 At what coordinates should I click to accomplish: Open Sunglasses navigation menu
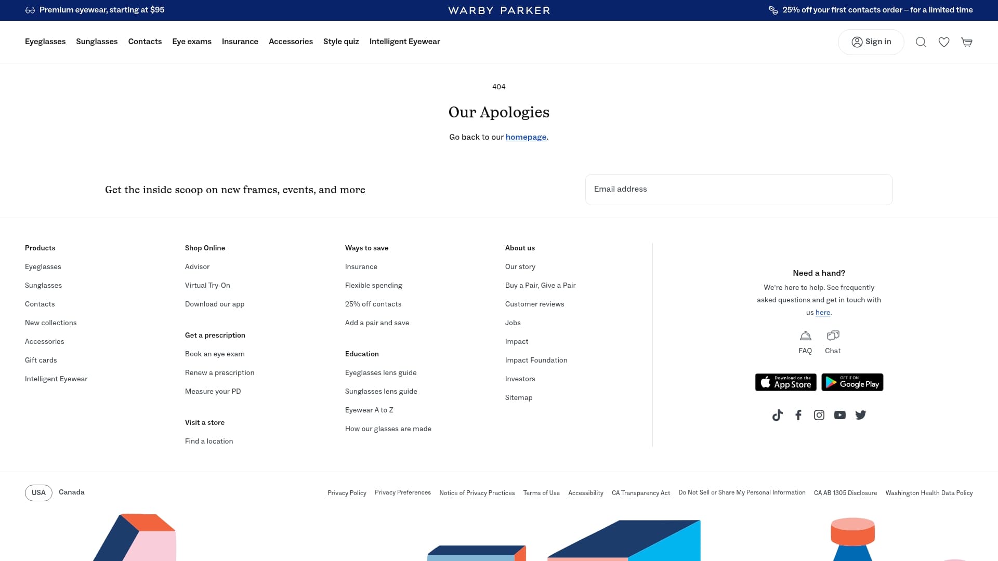tap(97, 42)
